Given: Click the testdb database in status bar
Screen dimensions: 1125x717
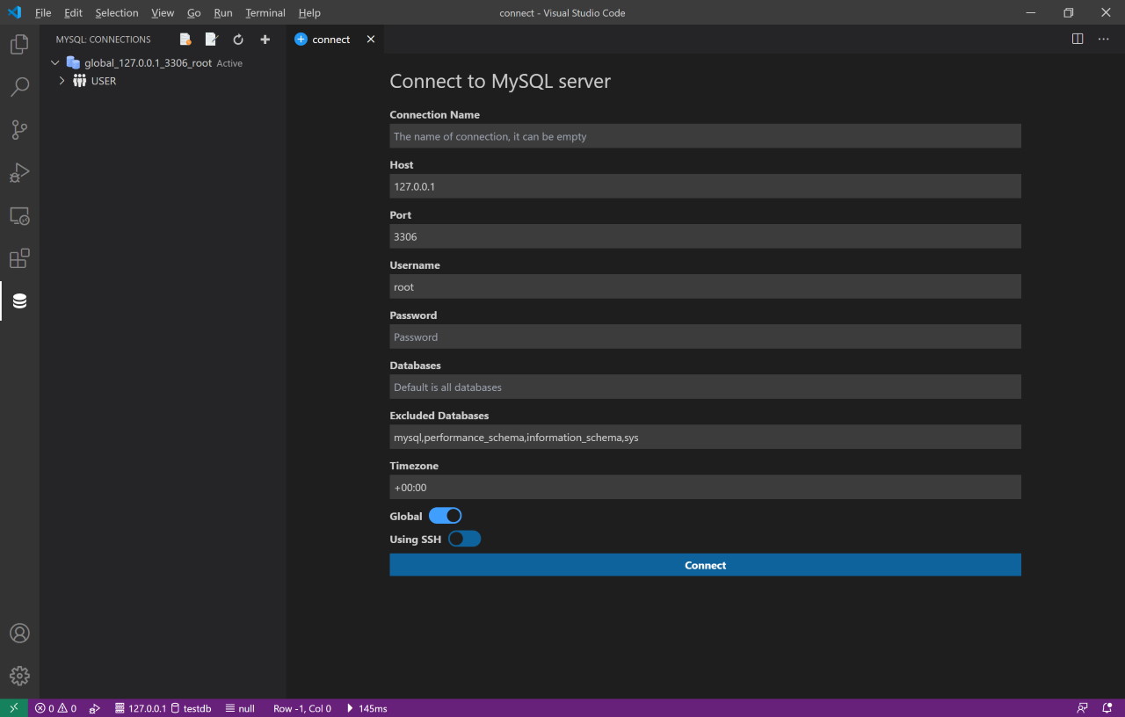Looking at the screenshot, I should pyautogui.click(x=191, y=708).
